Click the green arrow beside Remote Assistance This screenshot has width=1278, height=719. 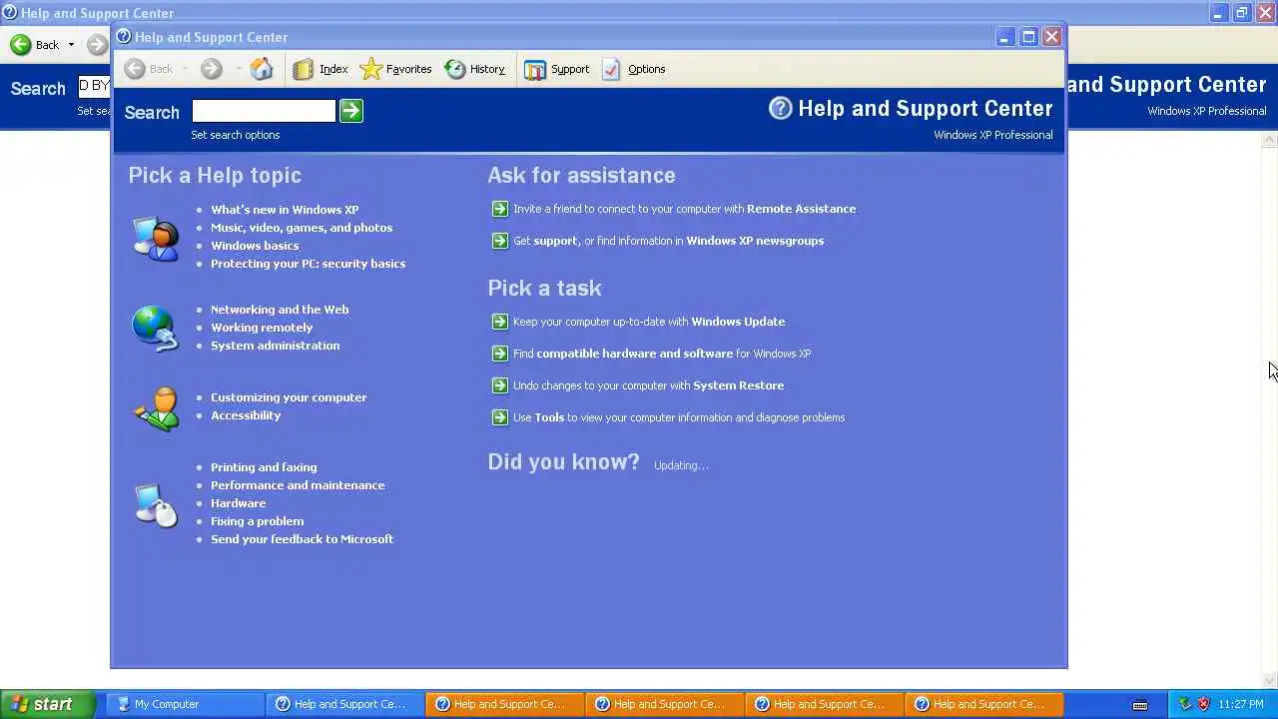(x=500, y=209)
